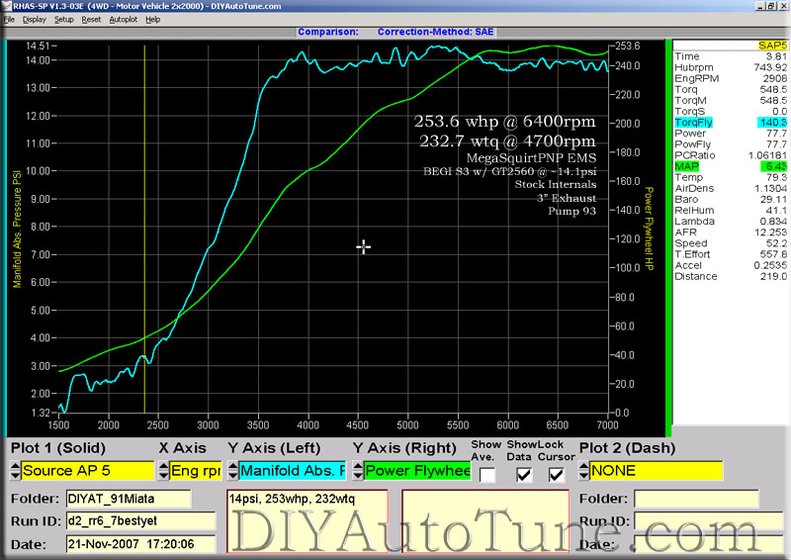
Task: Step the X Axis spinner arrows
Action: tap(163, 471)
